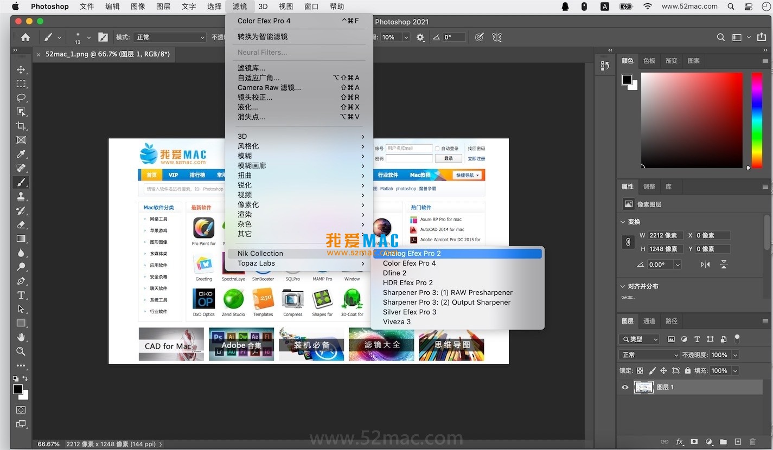The height and width of the screenshot is (450, 773).
Task: Delete layer with trash icon
Action: click(x=752, y=442)
